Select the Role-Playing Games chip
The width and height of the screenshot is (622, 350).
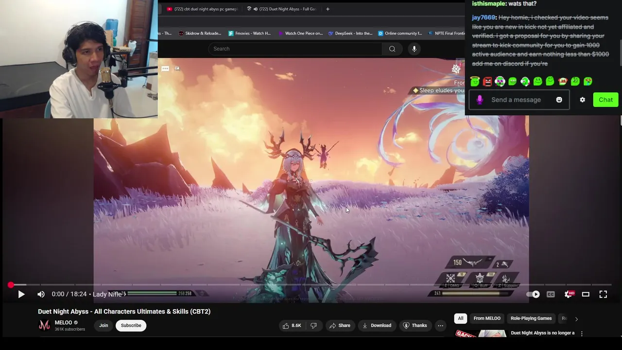pyautogui.click(x=531, y=318)
